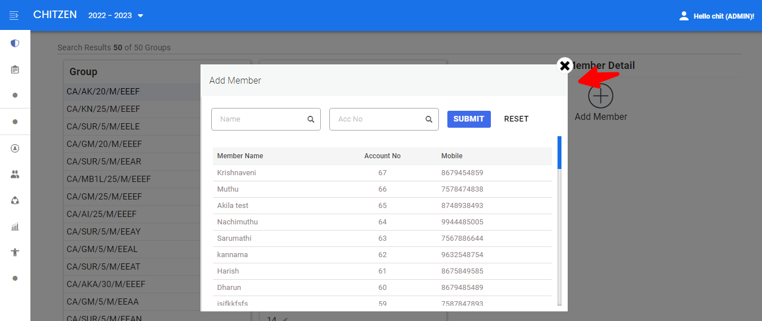The width and height of the screenshot is (762, 321).
Task: Open the shield dashboard icon in sidebar
Action: tap(15, 43)
